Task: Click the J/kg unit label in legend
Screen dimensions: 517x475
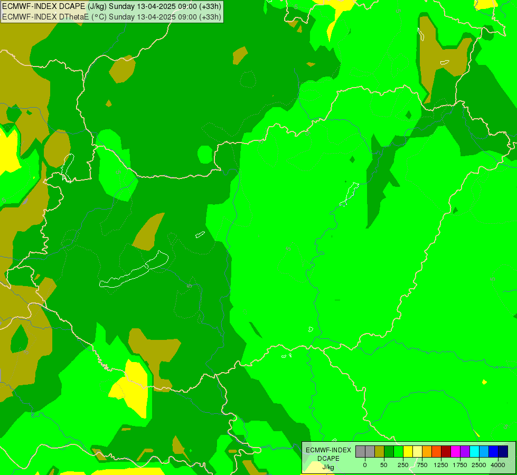Action: [328, 467]
